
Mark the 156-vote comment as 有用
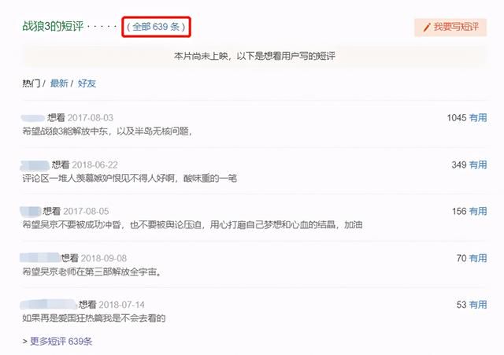pos(478,212)
